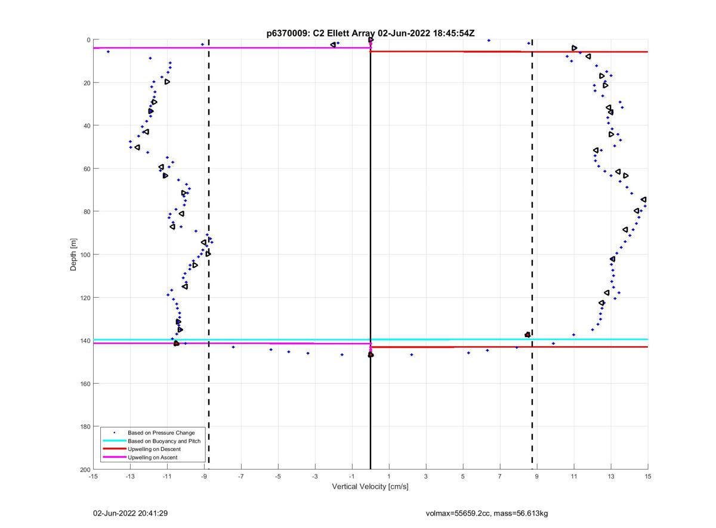The width and height of the screenshot is (716, 528).
Task: Select the 'Depth [m]' y-axis label
Action: [x=74, y=255]
